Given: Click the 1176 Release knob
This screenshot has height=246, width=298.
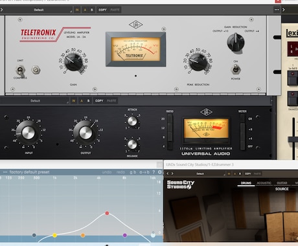Looking at the screenshot, I should pyautogui.click(x=132, y=144).
